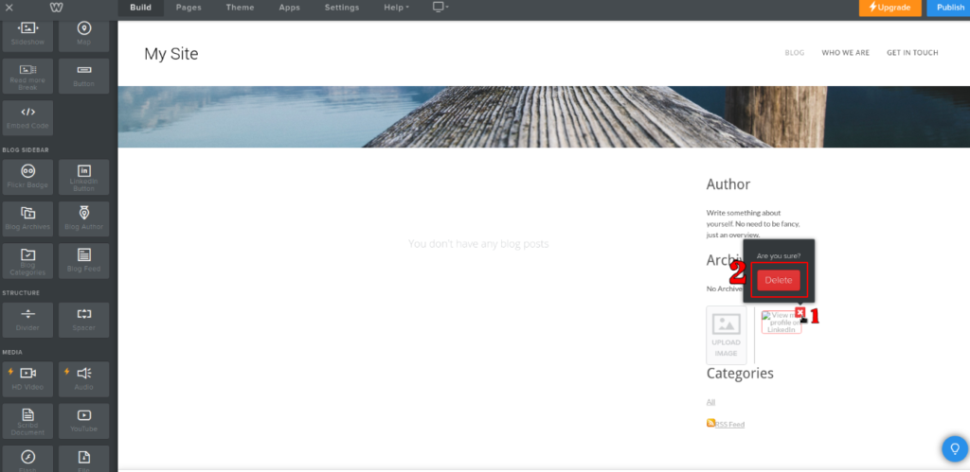Click the orange Upgrade button
Screen dimensions: 970x472
(x=890, y=8)
